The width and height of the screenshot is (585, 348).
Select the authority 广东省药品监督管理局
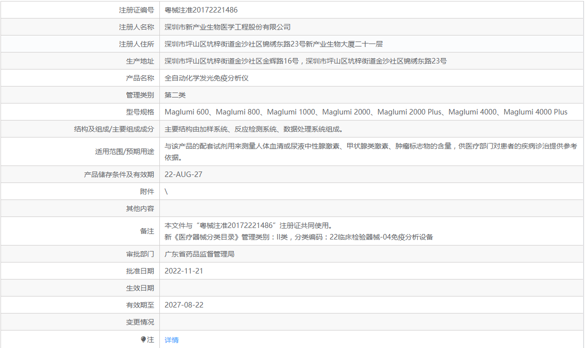[x=200, y=254]
